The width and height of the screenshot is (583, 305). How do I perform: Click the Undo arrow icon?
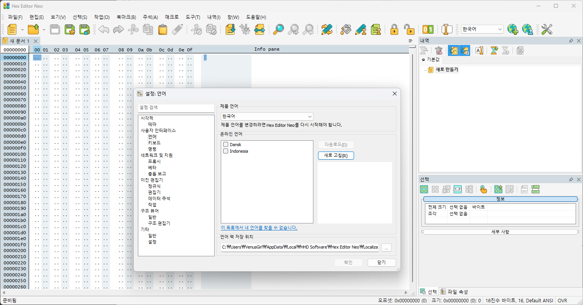[104, 29]
